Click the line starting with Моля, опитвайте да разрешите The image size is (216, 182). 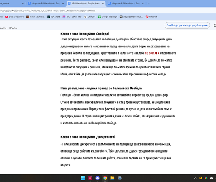point(114,74)
